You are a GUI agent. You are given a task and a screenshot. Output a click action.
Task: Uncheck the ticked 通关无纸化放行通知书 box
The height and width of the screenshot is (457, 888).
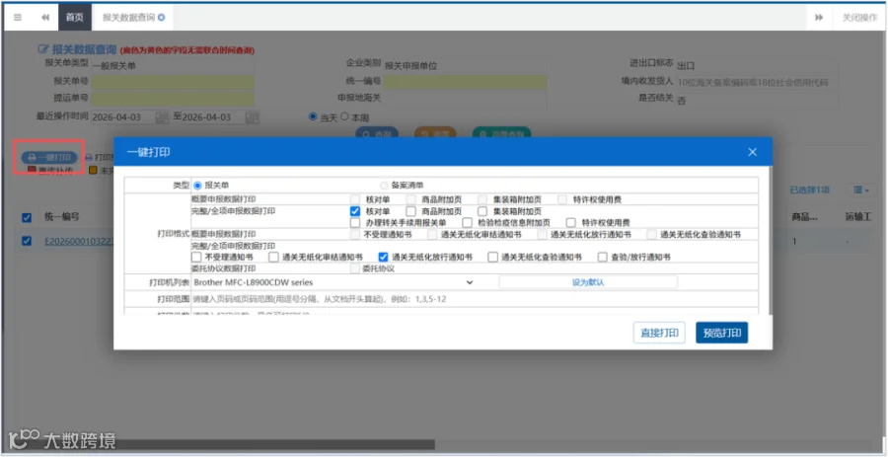pyautogui.click(x=384, y=257)
